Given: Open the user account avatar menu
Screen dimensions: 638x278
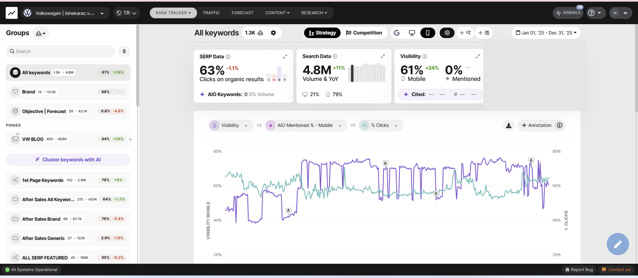Looking at the screenshot, I should (x=620, y=13).
